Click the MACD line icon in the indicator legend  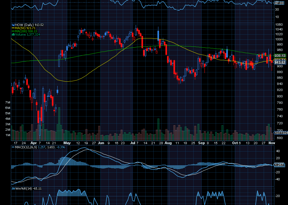pos(13,147)
